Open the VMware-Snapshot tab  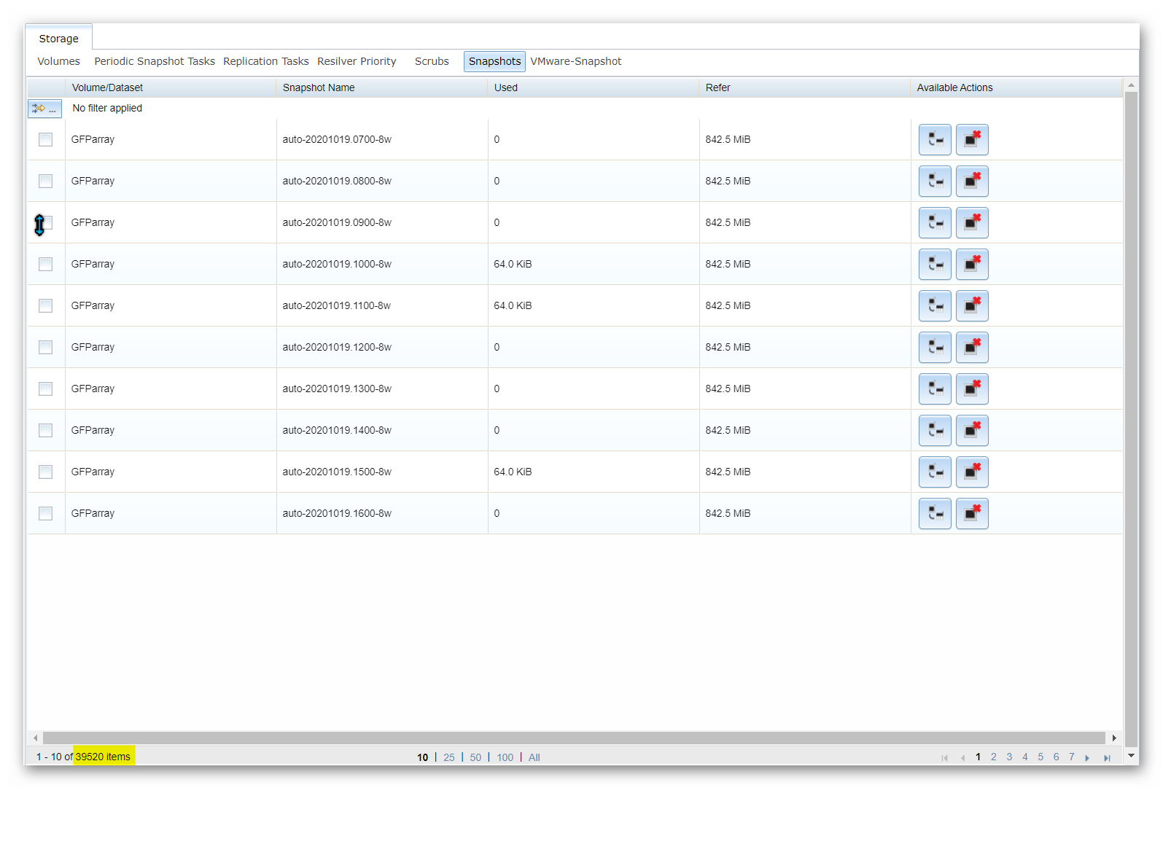click(576, 61)
